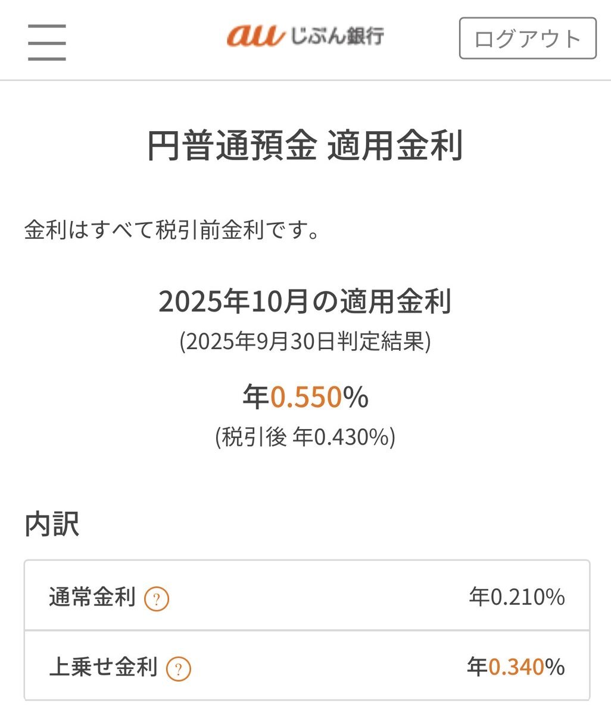Image resolution: width=611 pixels, height=715 pixels.
Task: Open help icon next to 上乗せ金利
Action: (179, 669)
